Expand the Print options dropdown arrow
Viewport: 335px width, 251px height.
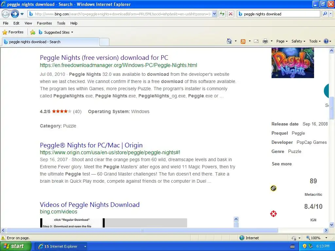[x=272, y=41]
